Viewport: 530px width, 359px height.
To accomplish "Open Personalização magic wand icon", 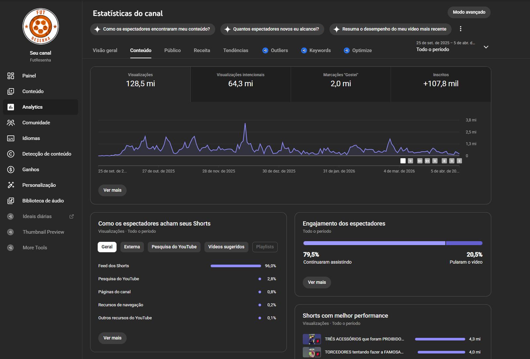I will click(x=11, y=185).
